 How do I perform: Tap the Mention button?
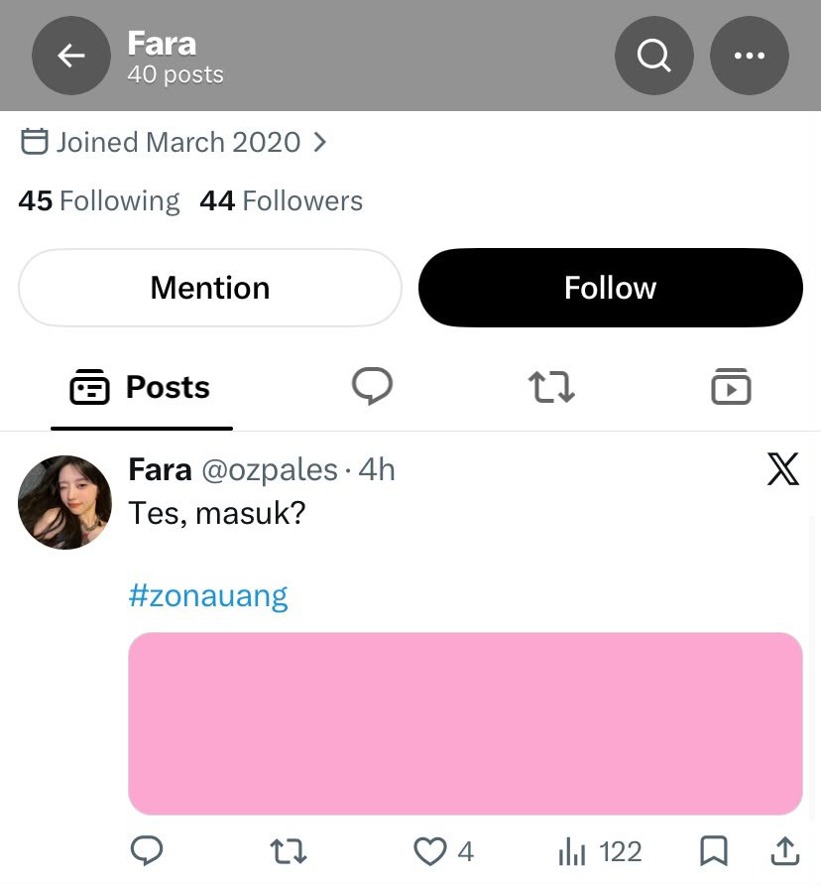click(210, 288)
